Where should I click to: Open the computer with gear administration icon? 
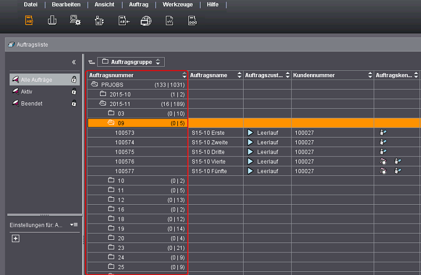75,20
